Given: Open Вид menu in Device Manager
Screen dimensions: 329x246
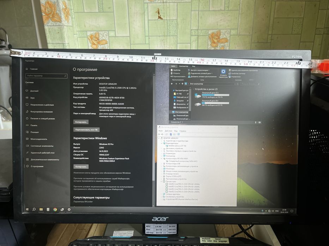Looking at the screenshot, I should pos(176,131).
